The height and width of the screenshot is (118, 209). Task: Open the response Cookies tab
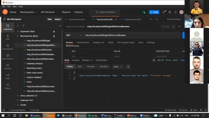(75, 60)
